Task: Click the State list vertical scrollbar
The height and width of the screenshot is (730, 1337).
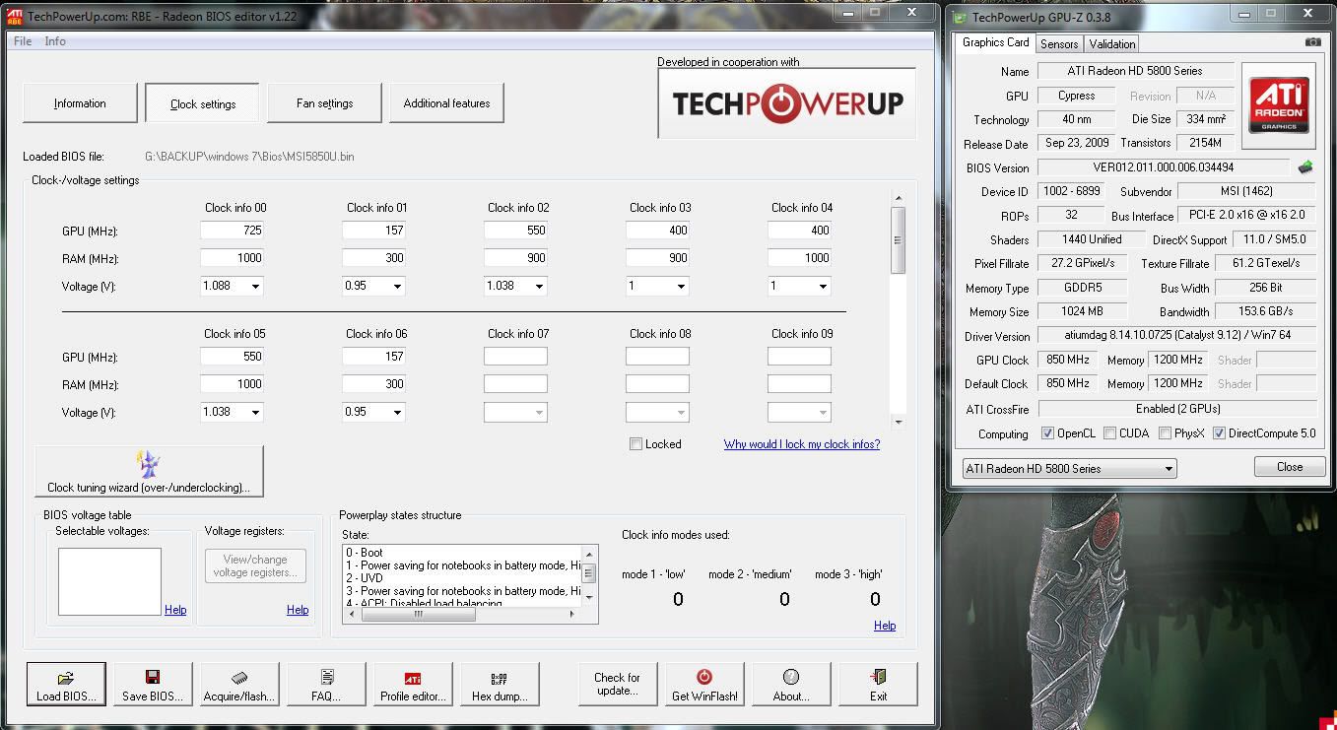Action: [x=589, y=575]
